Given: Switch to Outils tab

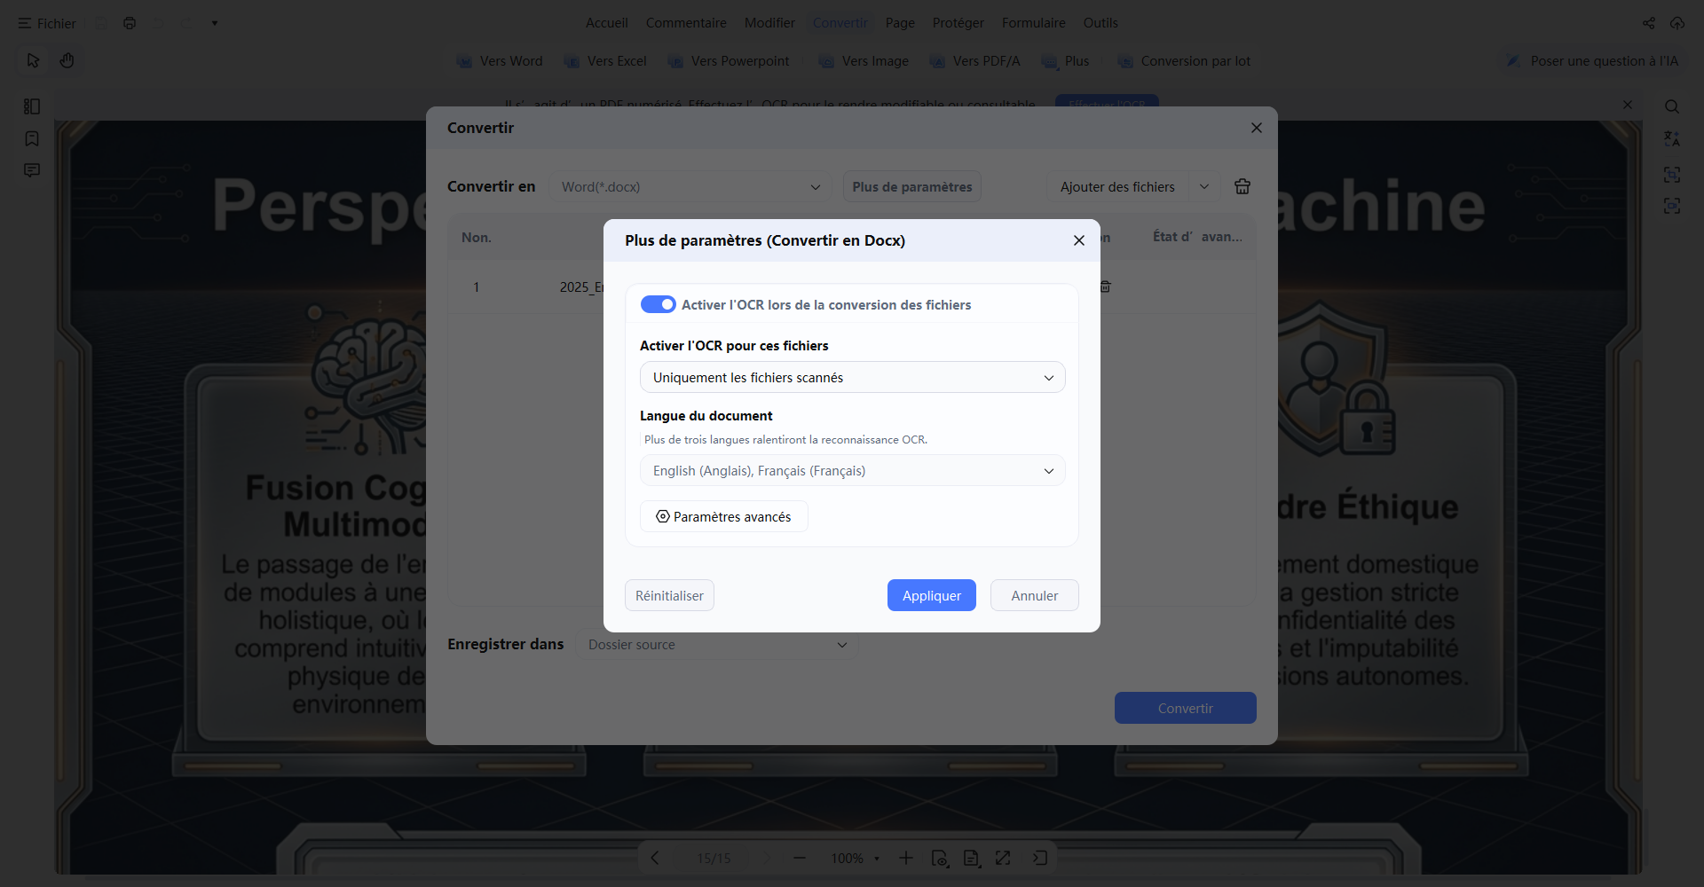Looking at the screenshot, I should point(1100,23).
